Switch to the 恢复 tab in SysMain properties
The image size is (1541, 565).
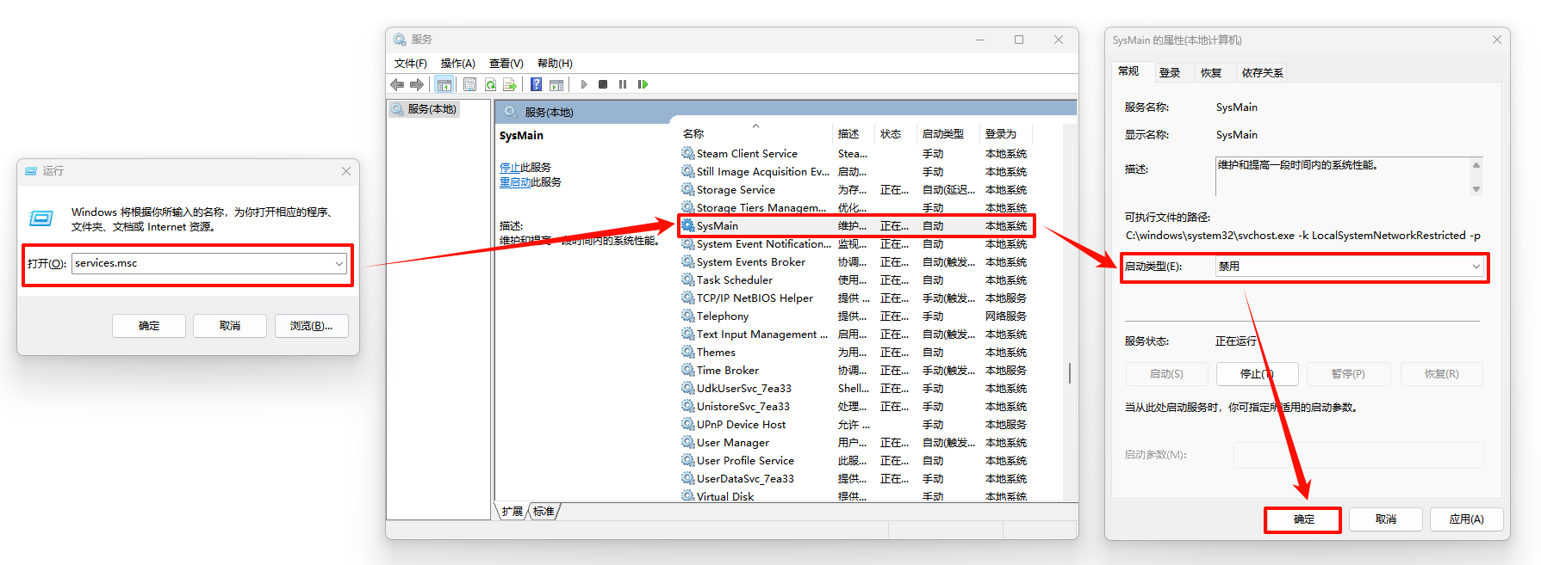point(1211,73)
